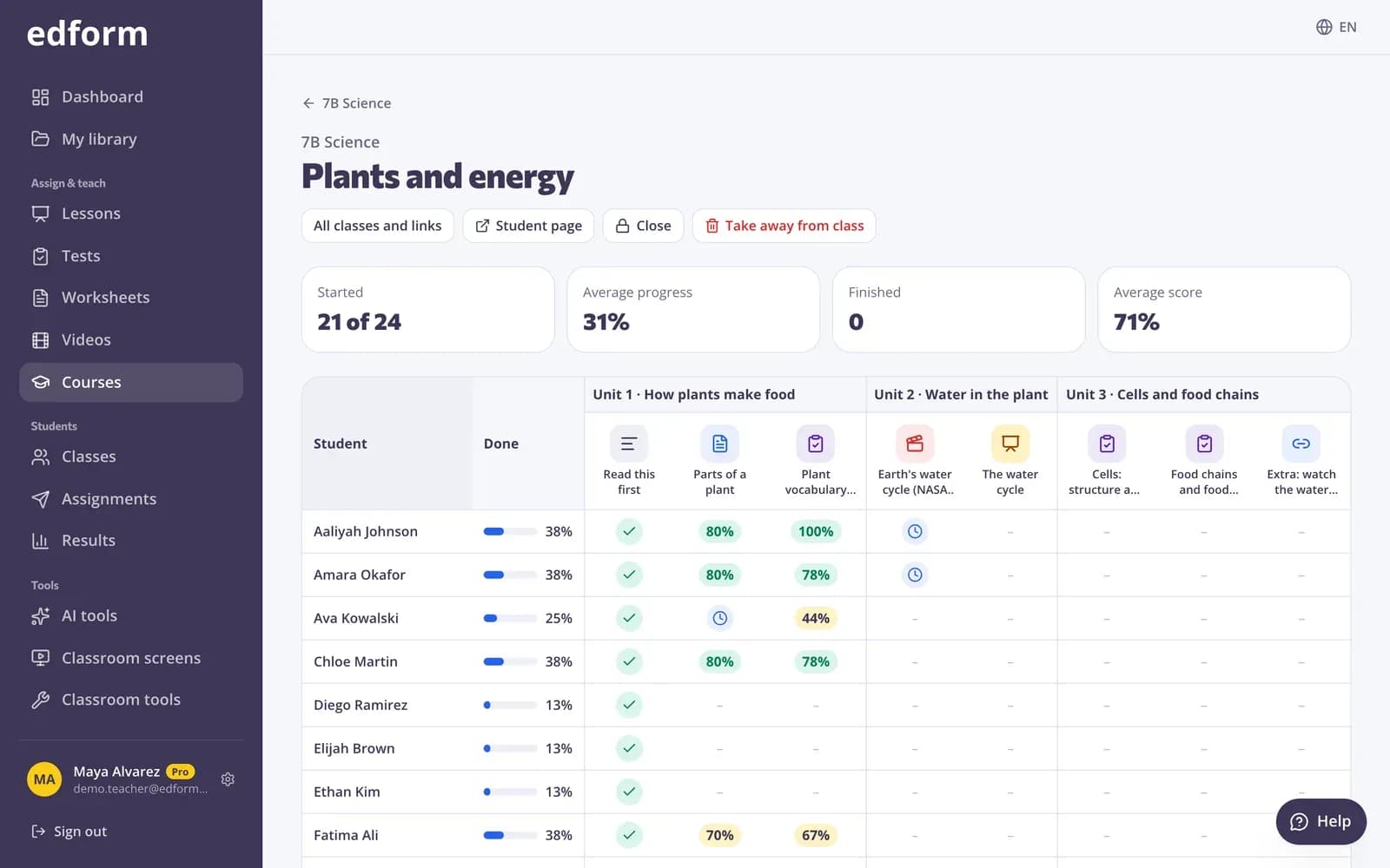Open My library in the sidebar
Image resolution: width=1390 pixels, height=868 pixels.
(x=131, y=139)
